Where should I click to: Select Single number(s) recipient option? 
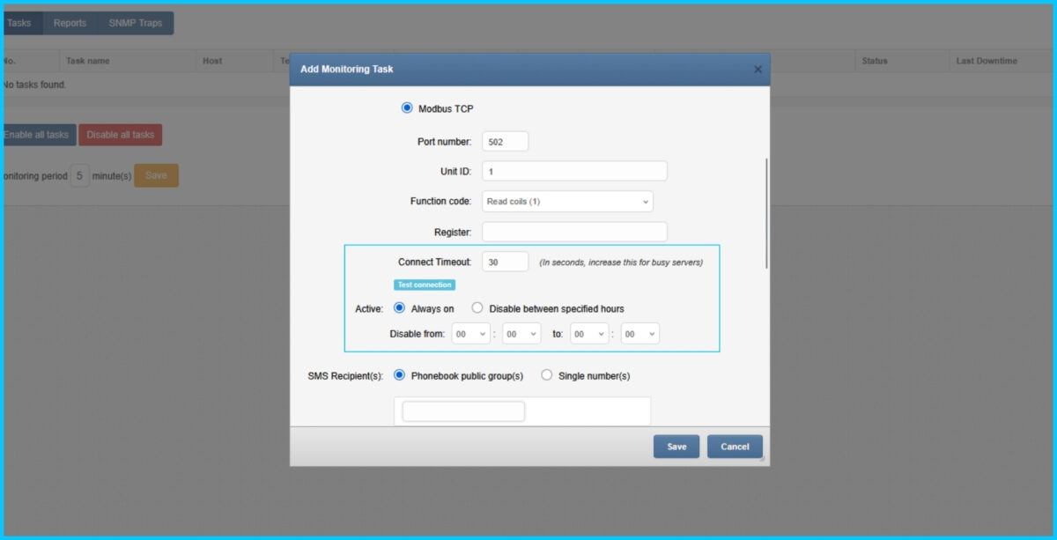point(547,375)
